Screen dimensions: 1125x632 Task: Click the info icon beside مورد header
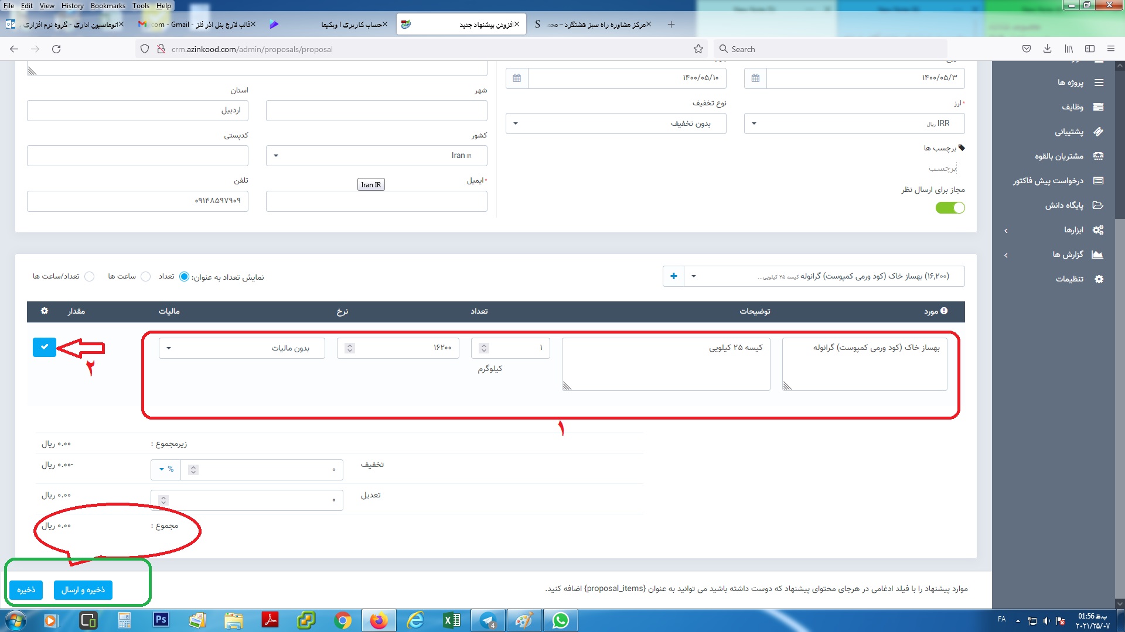pos(944,311)
